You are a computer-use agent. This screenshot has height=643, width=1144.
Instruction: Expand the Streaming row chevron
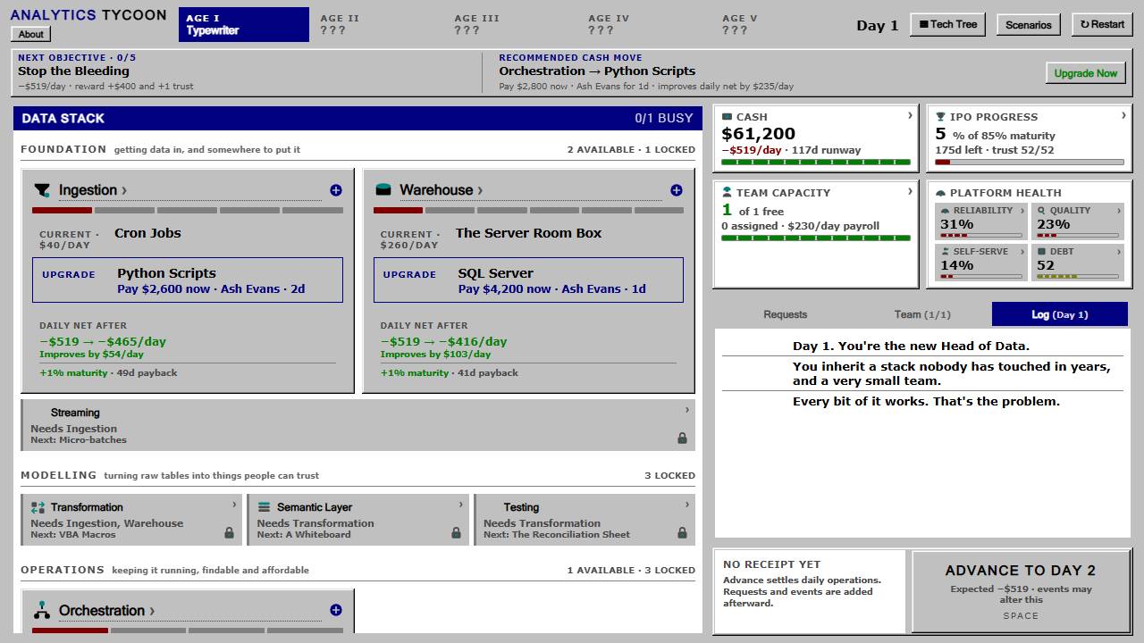point(686,410)
